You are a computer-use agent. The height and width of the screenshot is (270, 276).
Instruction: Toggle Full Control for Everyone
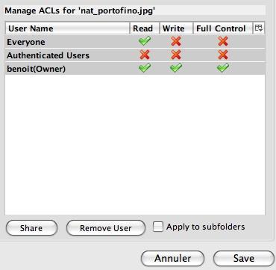pyautogui.click(x=223, y=41)
